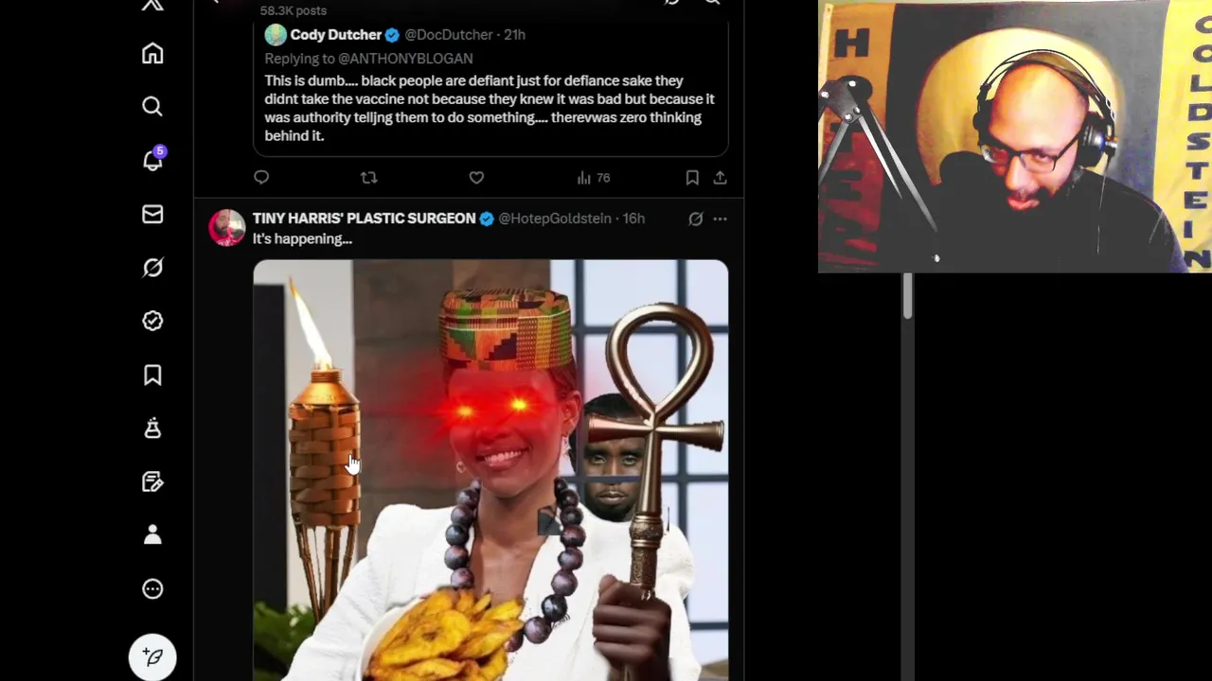The height and width of the screenshot is (681, 1212).
Task: Open the Bookmarks sidebar icon
Action: (x=152, y=375)
